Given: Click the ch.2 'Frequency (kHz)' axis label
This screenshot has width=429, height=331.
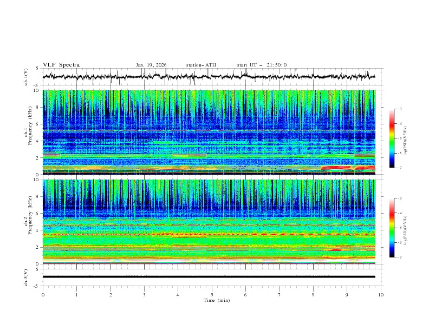Looking at the screenshot, I should (x=30, y=215).
